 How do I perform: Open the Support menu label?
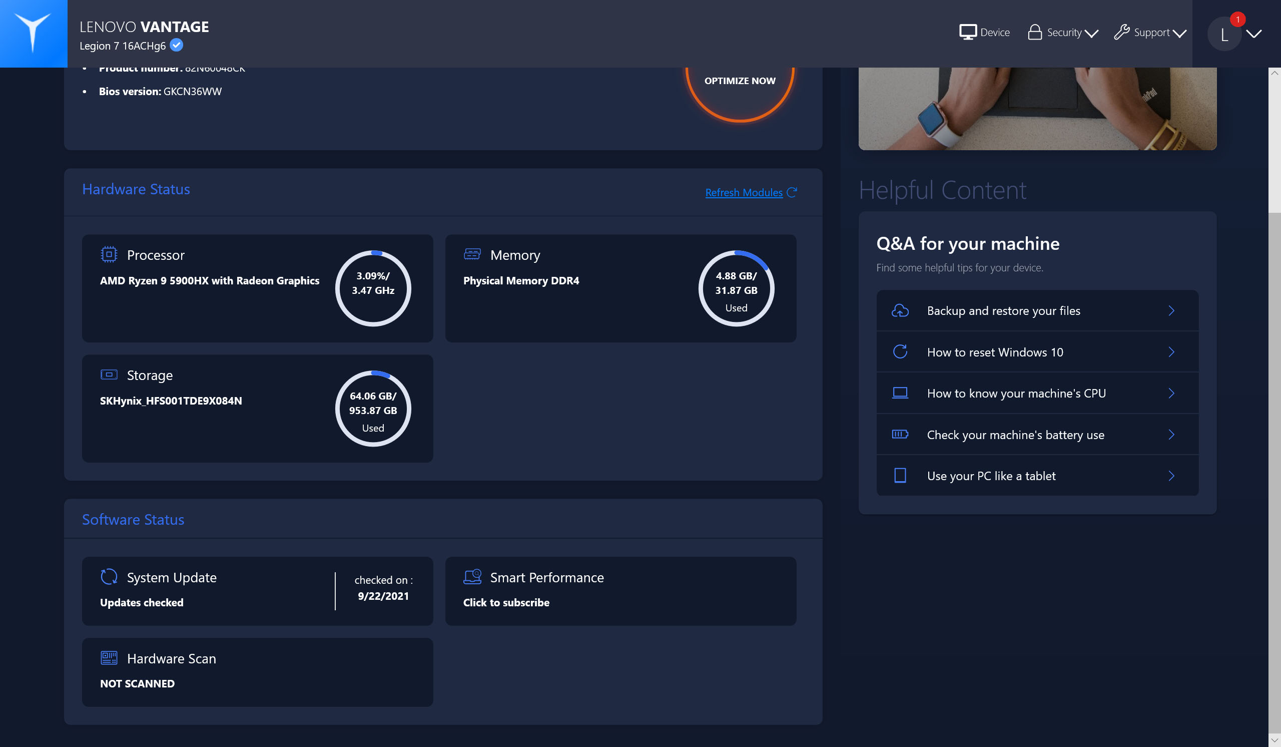[x=1152, y=33]
